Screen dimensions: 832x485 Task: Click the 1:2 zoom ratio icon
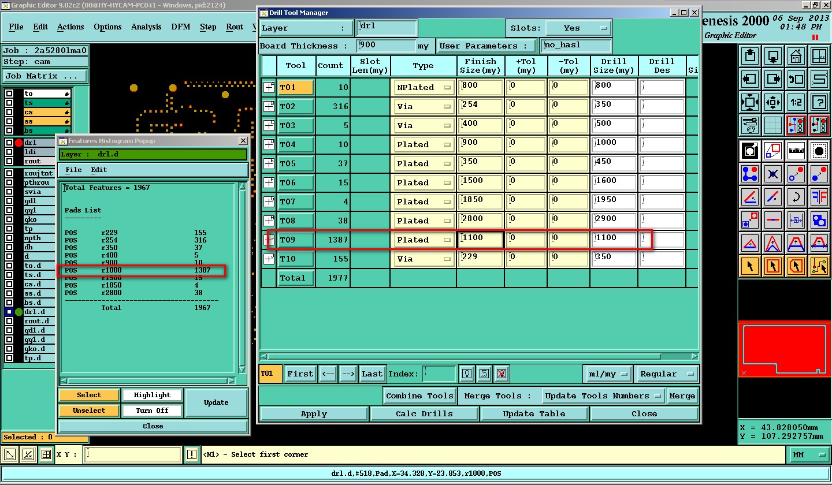point(796,102)
